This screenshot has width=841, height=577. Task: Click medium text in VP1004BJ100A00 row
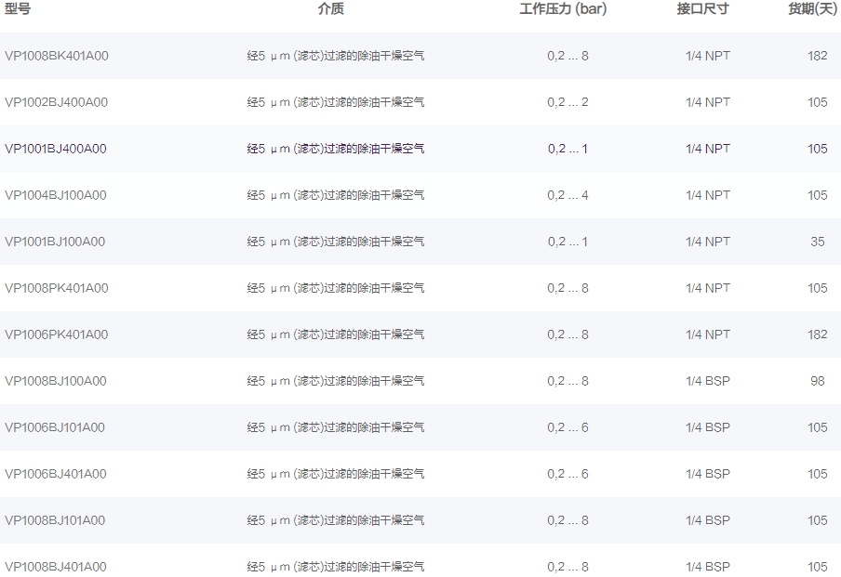[x=336, y=195]
